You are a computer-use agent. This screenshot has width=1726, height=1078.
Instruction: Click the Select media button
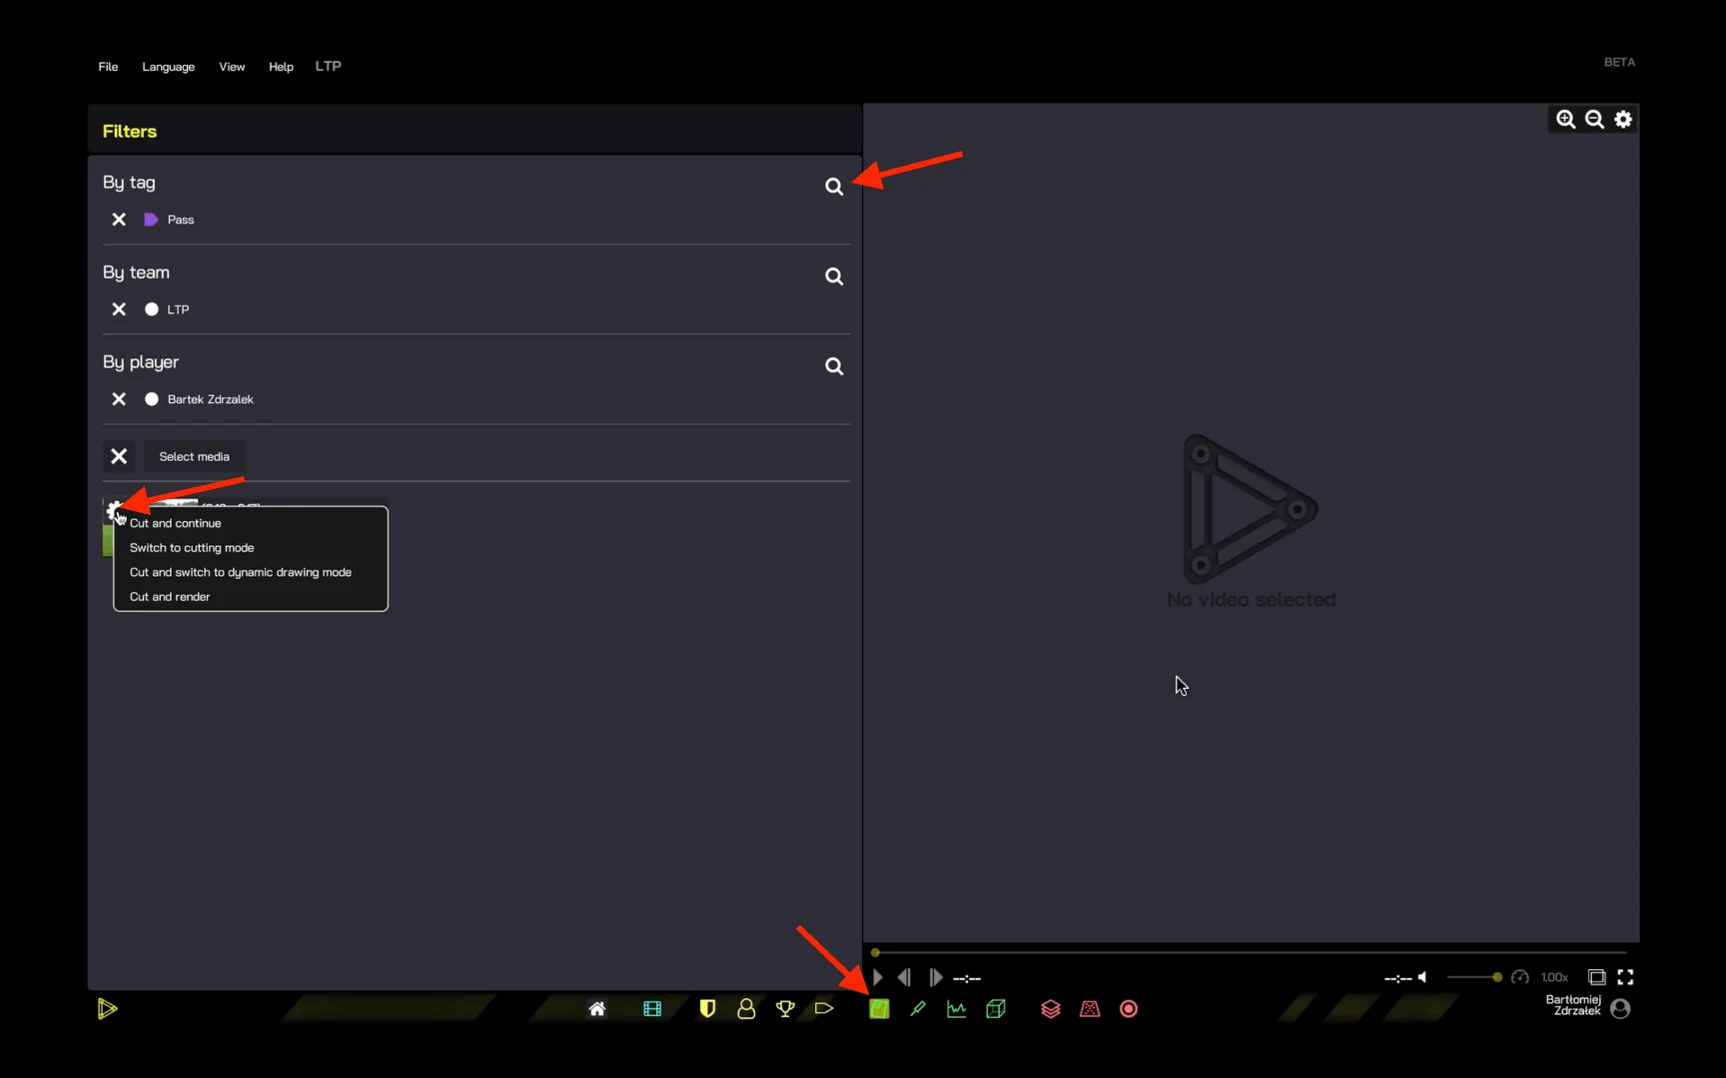click(194, 456)
